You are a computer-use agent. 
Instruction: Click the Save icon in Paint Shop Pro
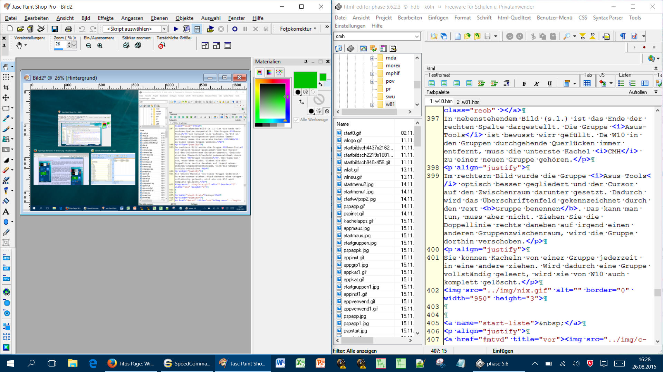tap(55, 29)
